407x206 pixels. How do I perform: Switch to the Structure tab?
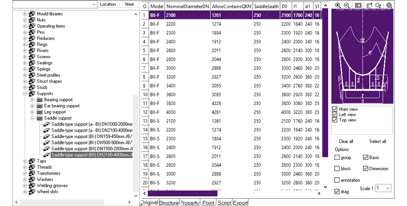click(x=169, y=203)
